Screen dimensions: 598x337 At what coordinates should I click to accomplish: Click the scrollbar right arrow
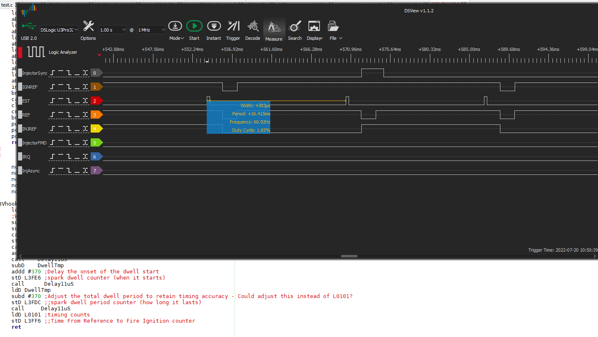[x=595, y=256]
